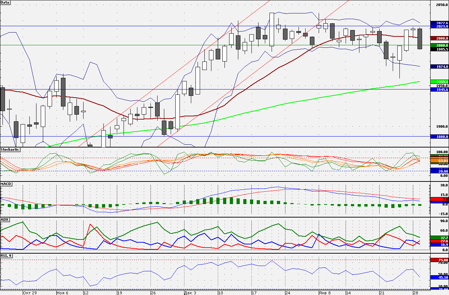Click the Янв 8 date label
Viewport: 449px width, 295px height.
[325, 293]
